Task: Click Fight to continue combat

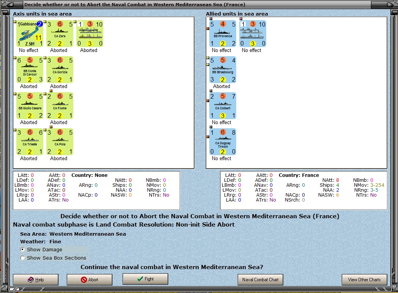Action: click(x=145, y=279)
